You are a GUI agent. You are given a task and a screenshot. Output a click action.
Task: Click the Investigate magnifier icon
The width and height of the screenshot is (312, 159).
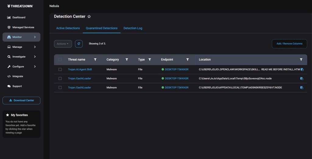(x=9, y=57)
